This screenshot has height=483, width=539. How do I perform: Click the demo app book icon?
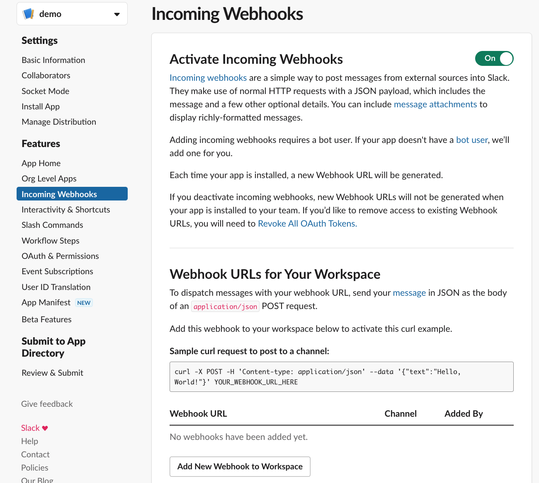tap(29, 14)
